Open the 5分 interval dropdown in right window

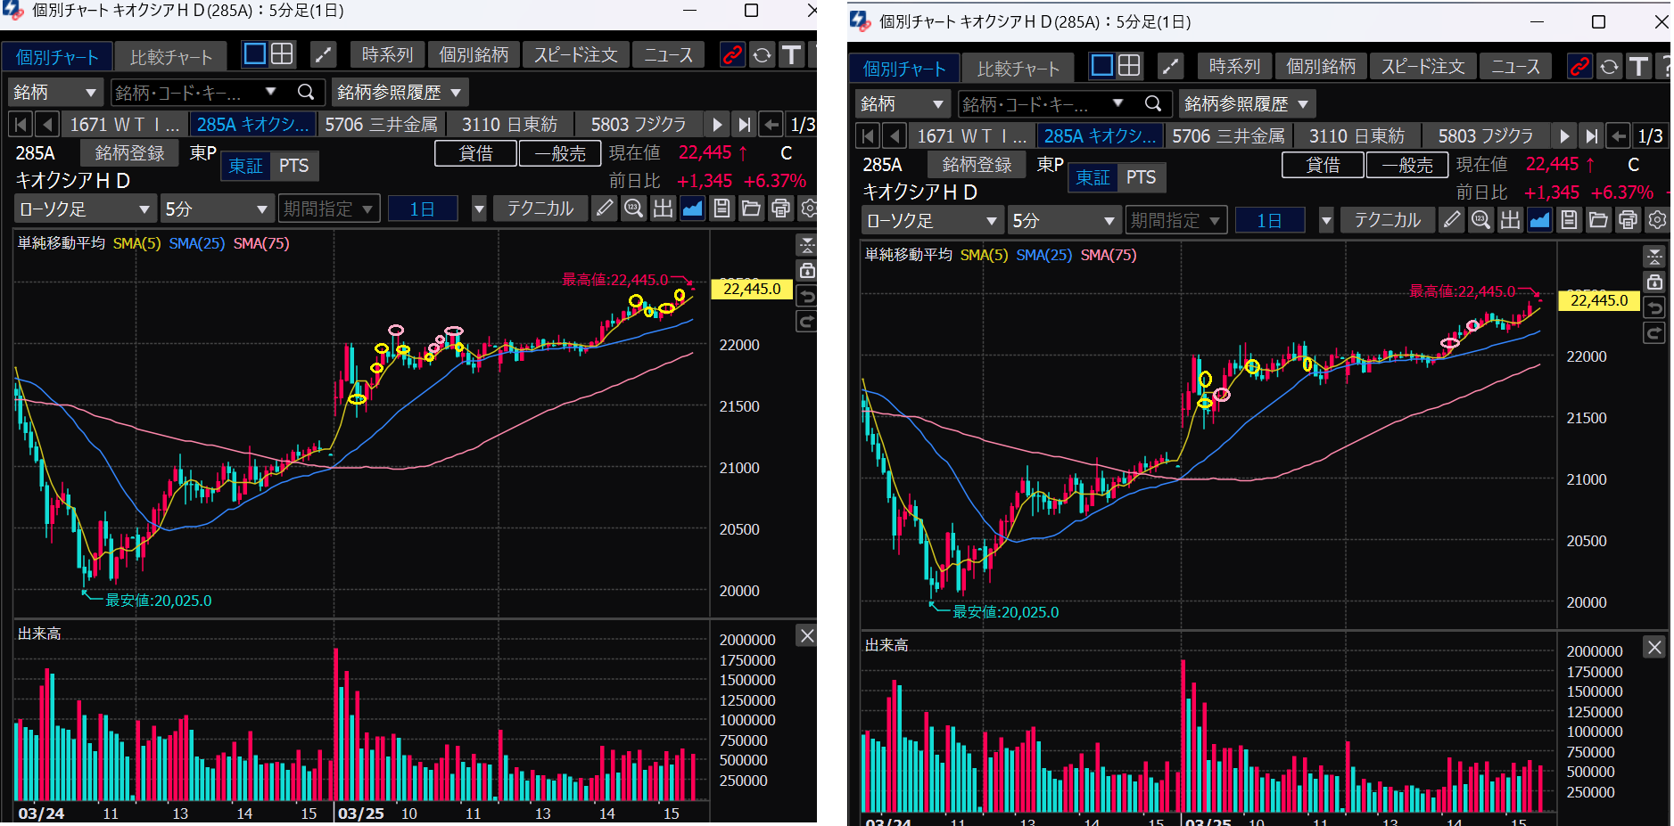point(1063,221)
